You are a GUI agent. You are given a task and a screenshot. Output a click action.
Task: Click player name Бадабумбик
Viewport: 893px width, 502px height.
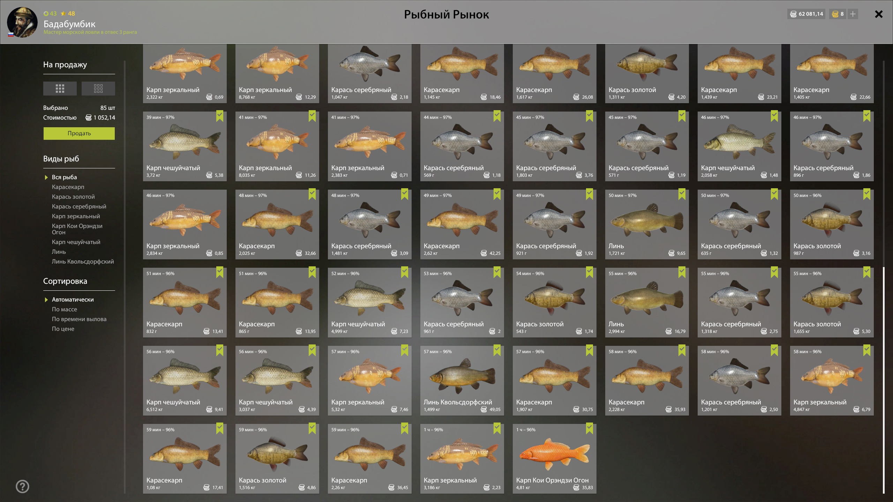(x=69, y=24)
